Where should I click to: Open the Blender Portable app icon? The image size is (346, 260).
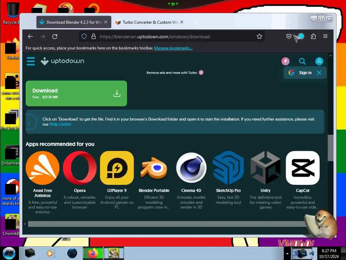click(154, 168)
